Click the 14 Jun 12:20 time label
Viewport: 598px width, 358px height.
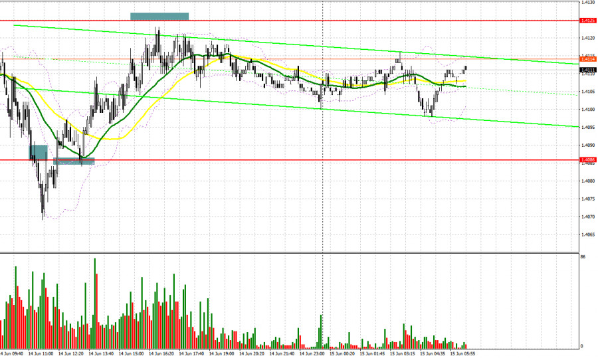click(x=71, y=354)
